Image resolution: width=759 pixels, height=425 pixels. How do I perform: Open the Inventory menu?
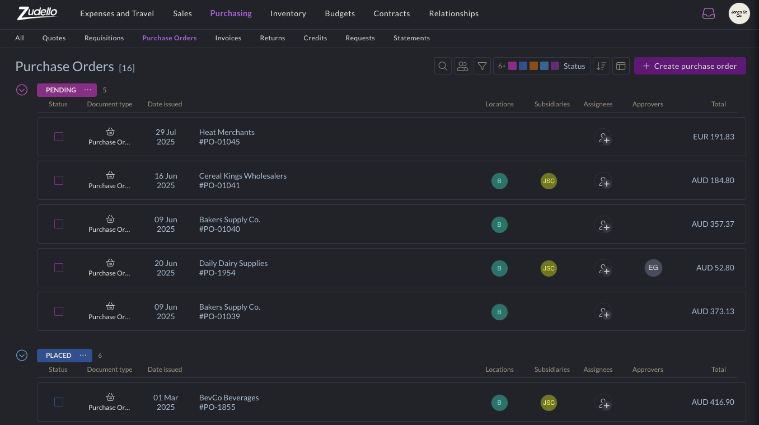pos(288,13)
